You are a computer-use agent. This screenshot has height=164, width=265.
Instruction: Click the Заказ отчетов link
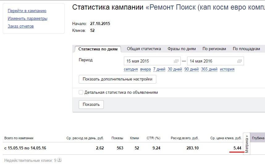pos(21,26)
